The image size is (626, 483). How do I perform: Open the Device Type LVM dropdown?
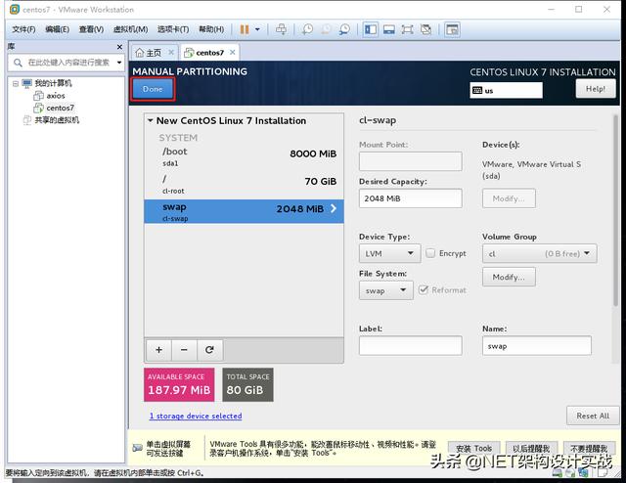(x=389, y=253)
